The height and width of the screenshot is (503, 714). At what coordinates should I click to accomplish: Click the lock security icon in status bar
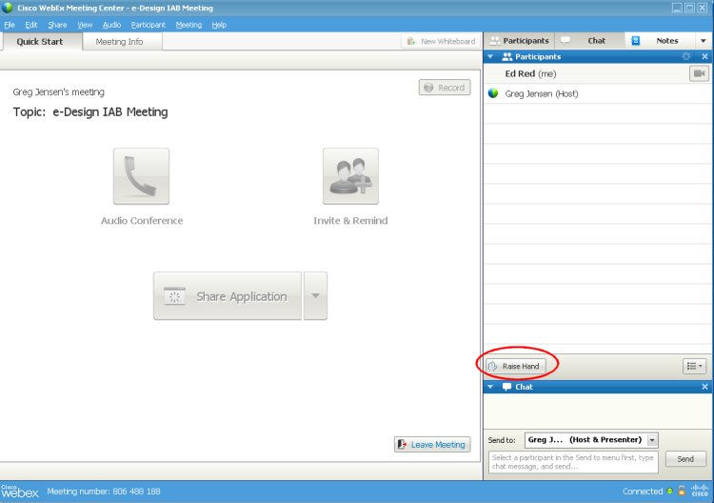[682, 491]
